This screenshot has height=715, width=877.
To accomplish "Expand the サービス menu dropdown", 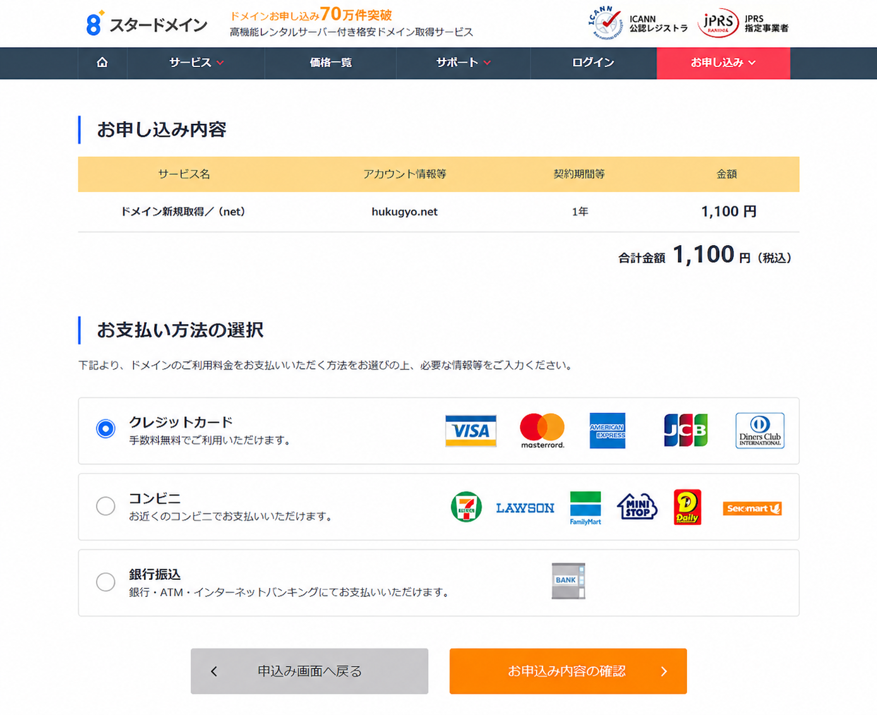I will tap(196, 63).
